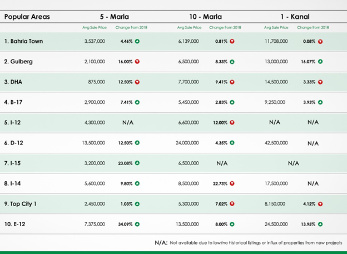The image size is (347, 254).
Task: Click Gulberg 5 Marla price 2,100,000
Action: tap(95, 62)
